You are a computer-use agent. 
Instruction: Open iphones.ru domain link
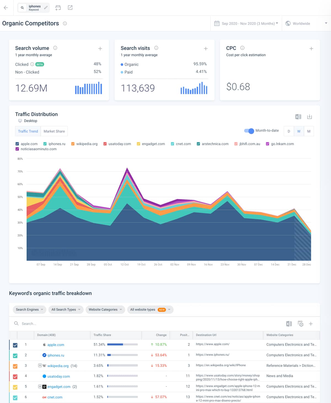56,355
